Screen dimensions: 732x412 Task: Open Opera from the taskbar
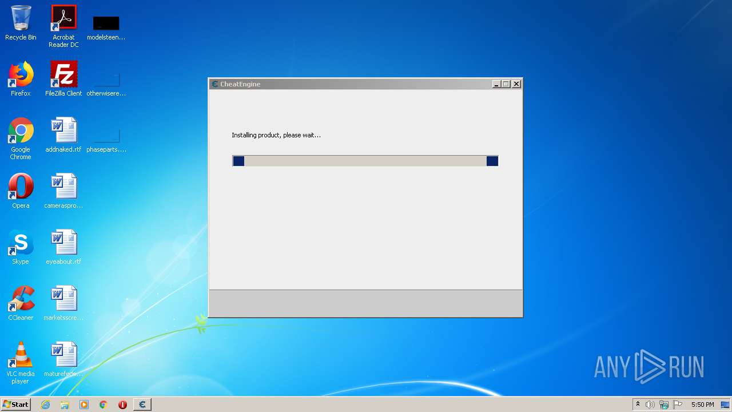pyautogui.click(x=122, y=405)
